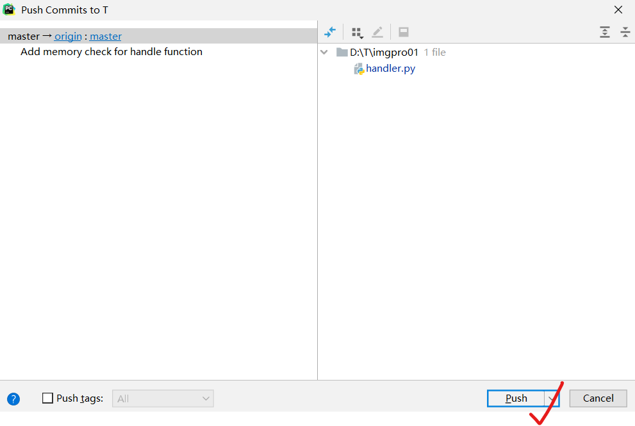Click the handler.py Python file icon
This screenshot has width=635, height=426.
[x=359, y=69]
